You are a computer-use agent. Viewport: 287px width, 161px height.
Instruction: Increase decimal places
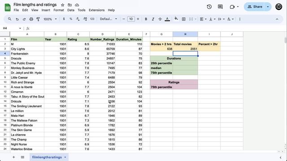pos(85,19)
